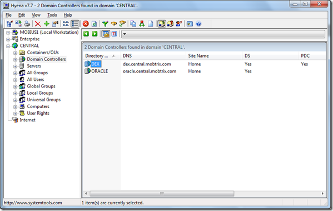This screenshot has height=211, width=333.
Task: Click the green plus add icon
Action: (x=47, y=24)
